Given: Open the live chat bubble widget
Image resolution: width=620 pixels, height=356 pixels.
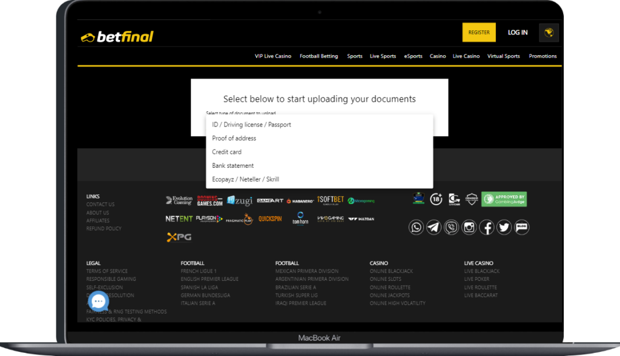Looking at the screenshot, I should click(x=98, y=302).
